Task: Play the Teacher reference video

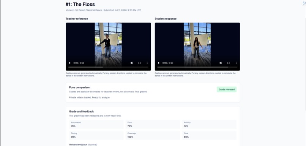Action: point(70,63)
